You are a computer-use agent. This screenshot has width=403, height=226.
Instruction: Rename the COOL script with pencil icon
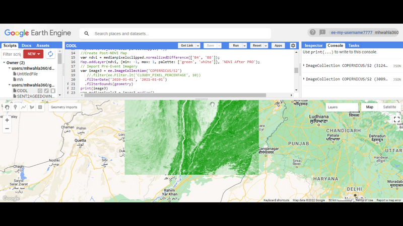(46, 91)
